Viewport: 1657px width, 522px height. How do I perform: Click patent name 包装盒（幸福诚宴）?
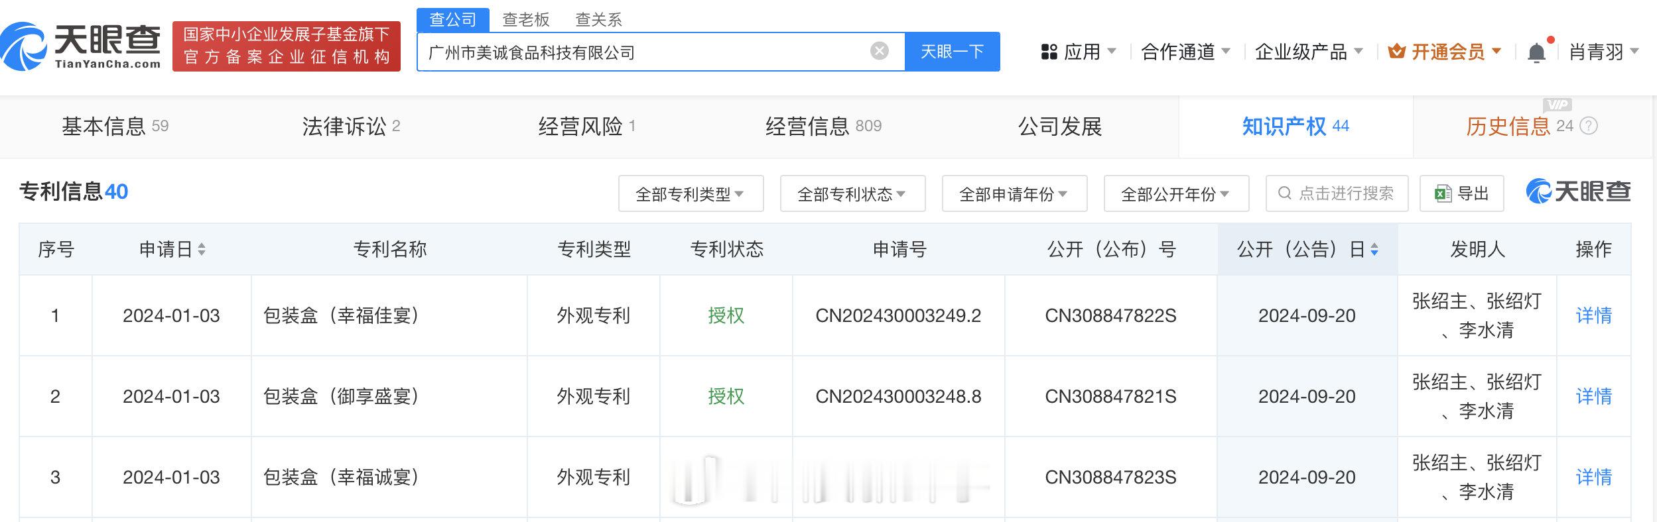coord(341,477)
